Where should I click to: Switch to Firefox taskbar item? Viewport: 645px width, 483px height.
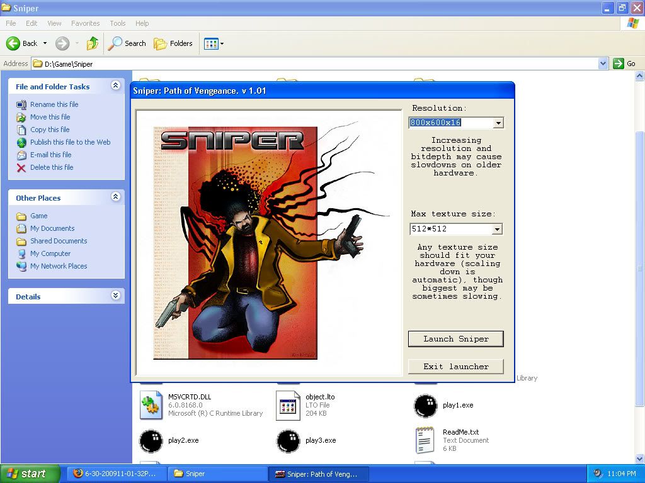click(x=117, y=474)
